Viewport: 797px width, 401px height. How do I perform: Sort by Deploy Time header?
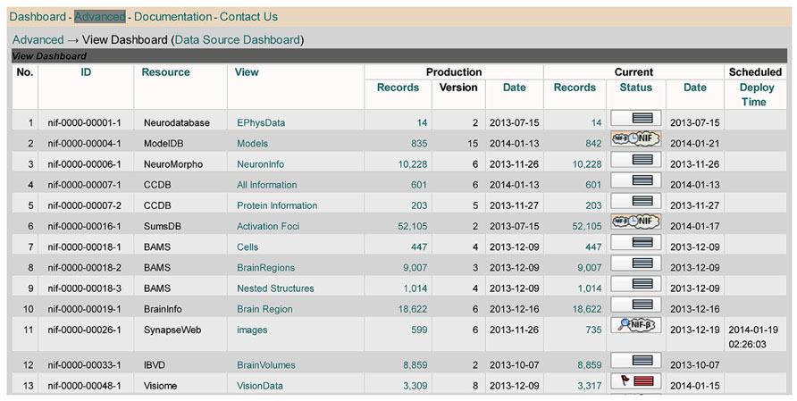[x=757, y=95]
